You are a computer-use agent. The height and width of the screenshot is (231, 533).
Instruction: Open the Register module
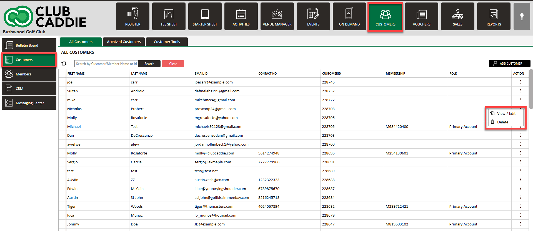tap(132, 16)
